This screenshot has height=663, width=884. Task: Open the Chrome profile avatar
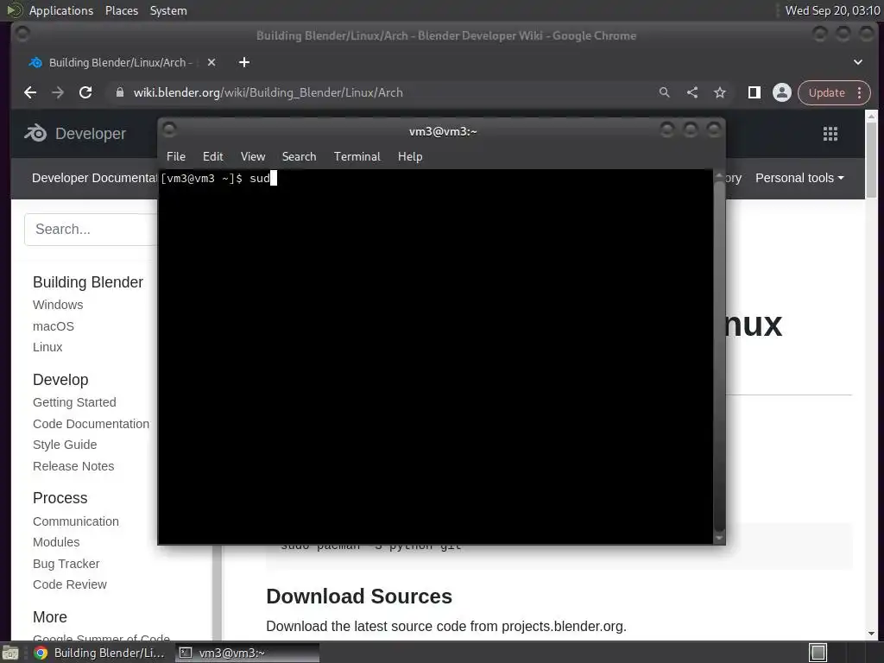[782, 92]
